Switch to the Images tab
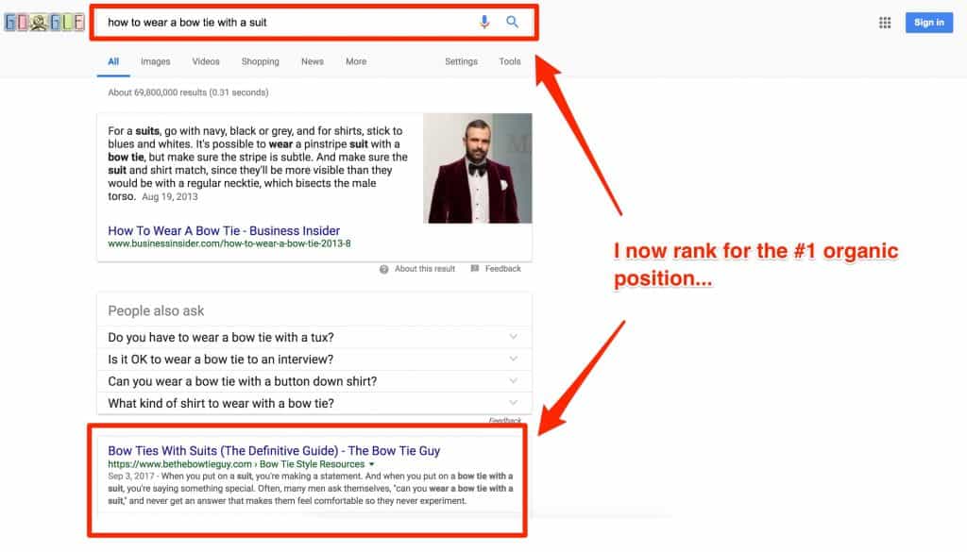967x552 pixels. [156, 61]
